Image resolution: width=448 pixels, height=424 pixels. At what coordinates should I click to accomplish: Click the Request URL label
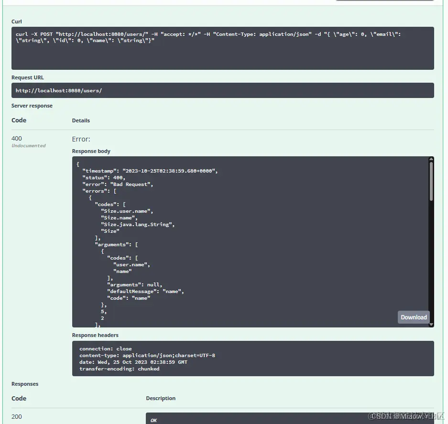click(x=27, y=77)
